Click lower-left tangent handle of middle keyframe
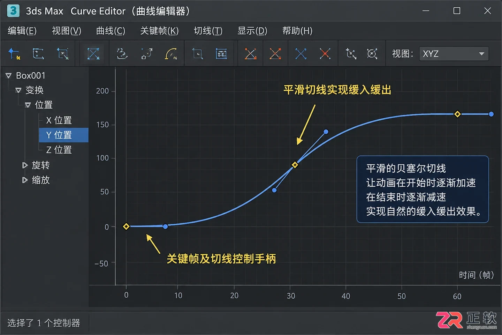The image size is (502, 335). coord(274,190)
